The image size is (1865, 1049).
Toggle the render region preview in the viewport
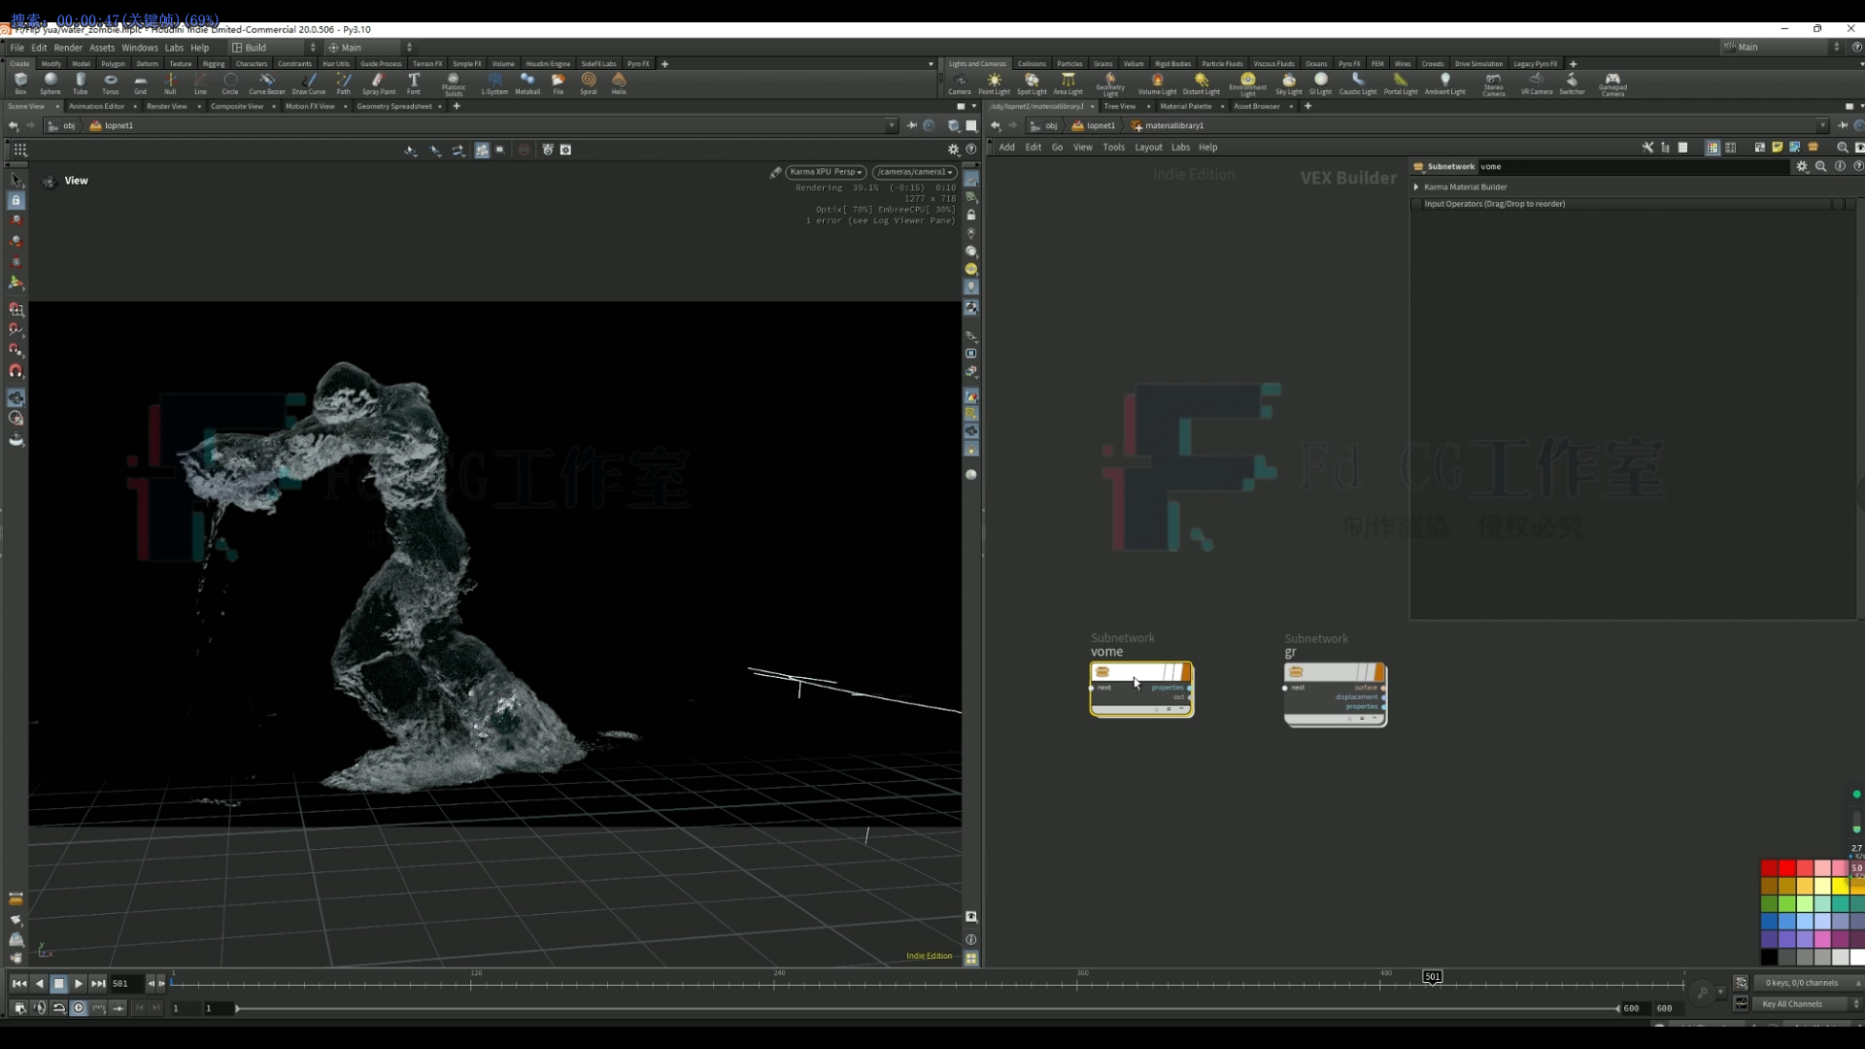coord(525,150)
